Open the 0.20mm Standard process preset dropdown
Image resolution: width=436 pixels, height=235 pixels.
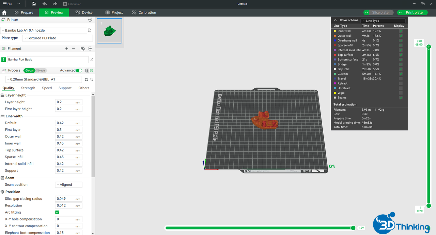(x=44, y=79)
